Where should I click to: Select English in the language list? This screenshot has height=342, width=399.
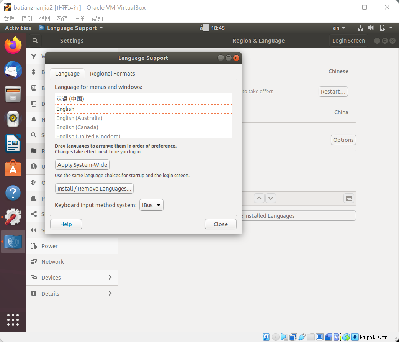tap(143, 109)
